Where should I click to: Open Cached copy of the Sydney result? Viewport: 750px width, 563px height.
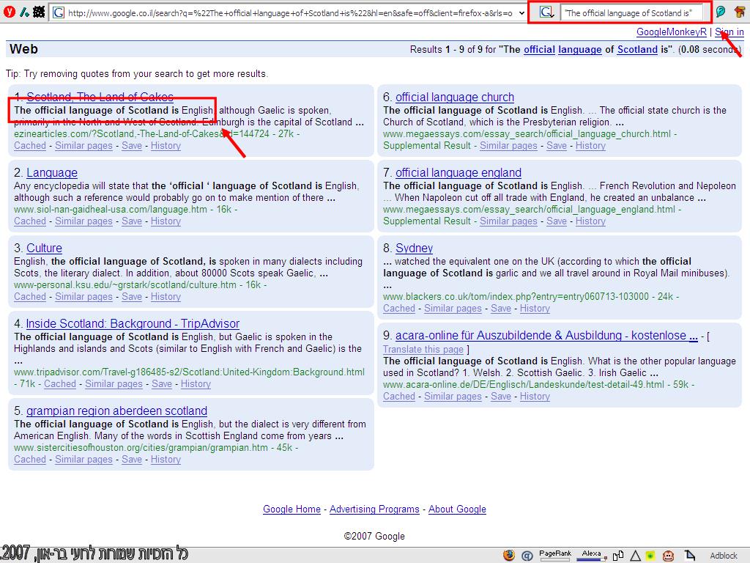399,309
